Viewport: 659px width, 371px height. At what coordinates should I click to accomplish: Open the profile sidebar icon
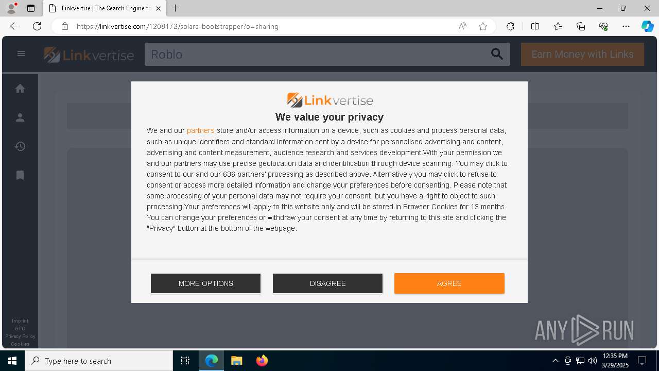click(x=20, y=117)
